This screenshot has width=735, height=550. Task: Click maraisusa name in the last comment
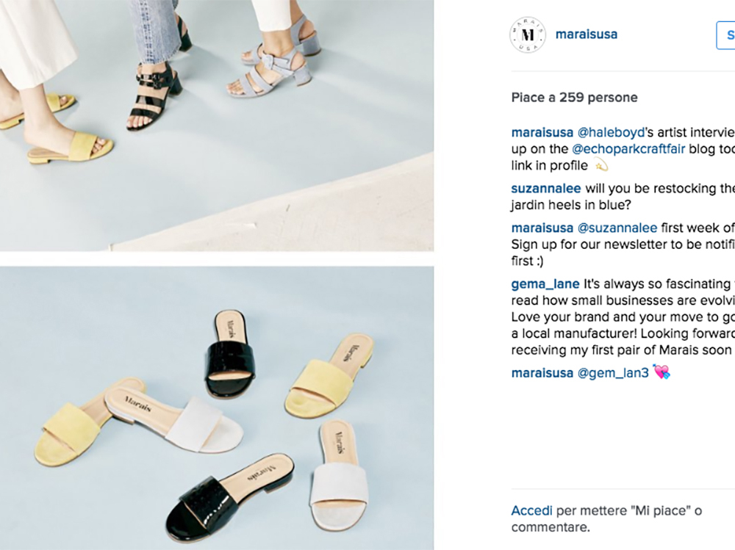tap(542, 373)
